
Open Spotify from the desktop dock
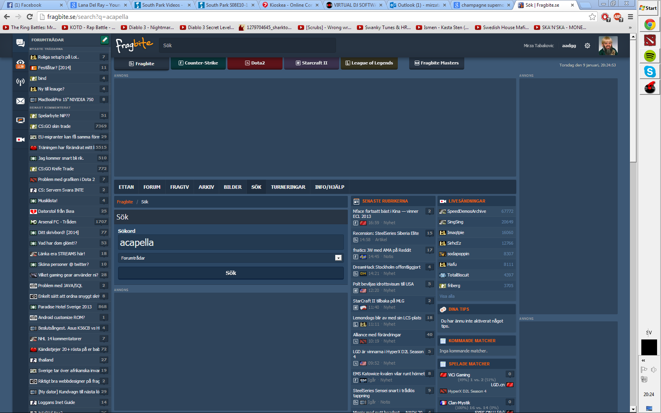click(650, 56)
